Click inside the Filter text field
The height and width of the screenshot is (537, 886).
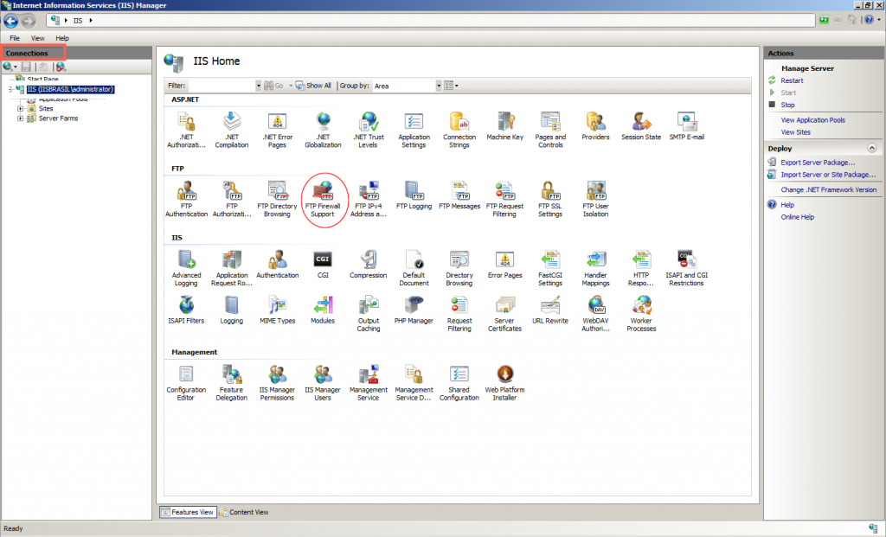click(x=221, y=86)
